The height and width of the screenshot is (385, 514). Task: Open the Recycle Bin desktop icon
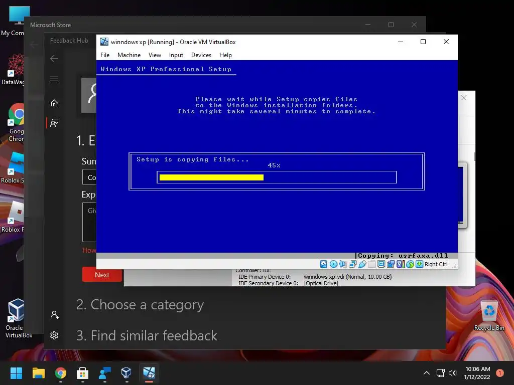[x=489, y=315]
